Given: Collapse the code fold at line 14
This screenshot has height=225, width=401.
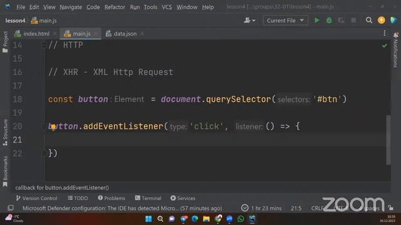Looking at the screenshot, I should (x=44, y=45).
